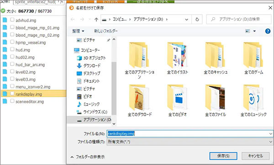Check the rankdisplay.img checkbox
Viewport: 274px width, 165px height.
pyautogui.click(x=12, y=93)
